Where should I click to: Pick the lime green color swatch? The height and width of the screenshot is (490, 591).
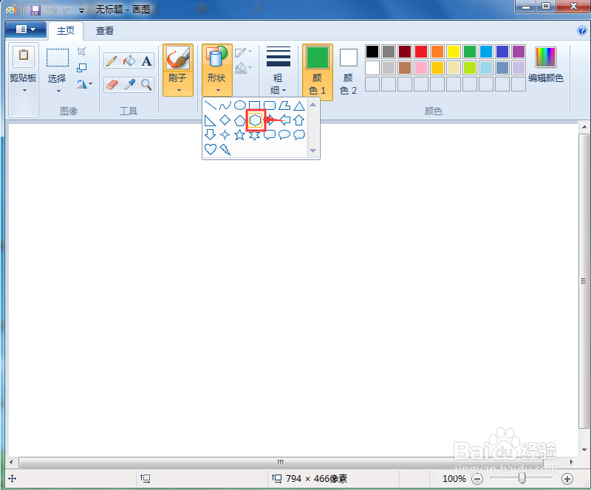point(470,68)
